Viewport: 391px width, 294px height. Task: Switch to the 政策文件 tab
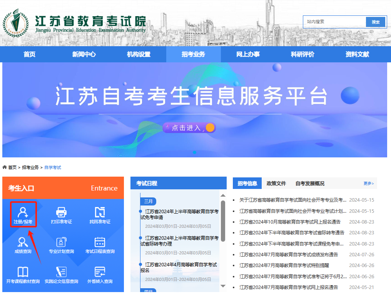(276, 184)
